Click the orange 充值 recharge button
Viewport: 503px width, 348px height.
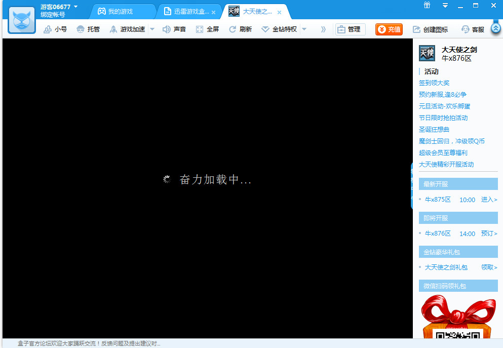point(389,29)
